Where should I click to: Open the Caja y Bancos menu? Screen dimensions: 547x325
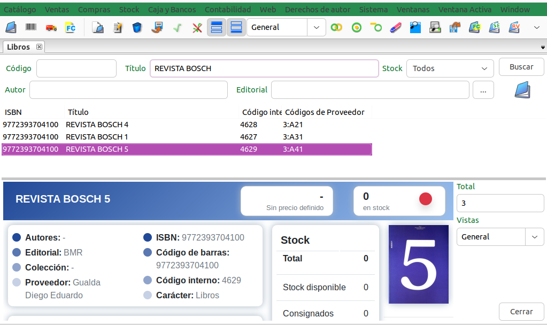(172, 10)
